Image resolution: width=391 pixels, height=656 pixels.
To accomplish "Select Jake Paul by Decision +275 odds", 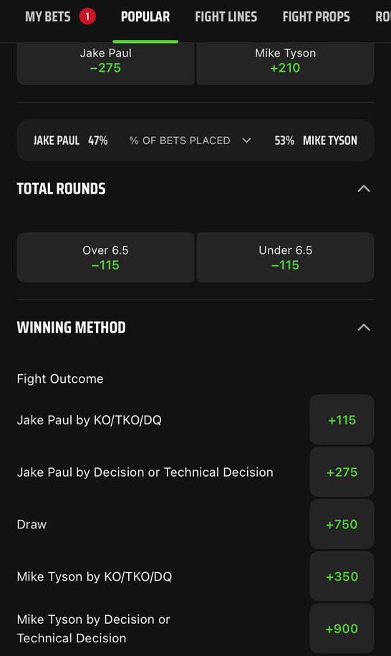I will point(342,472).
